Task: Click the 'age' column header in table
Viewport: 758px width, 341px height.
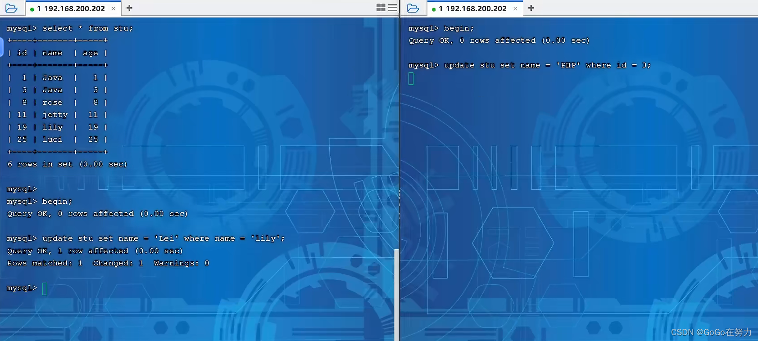Action: (90, 53)
